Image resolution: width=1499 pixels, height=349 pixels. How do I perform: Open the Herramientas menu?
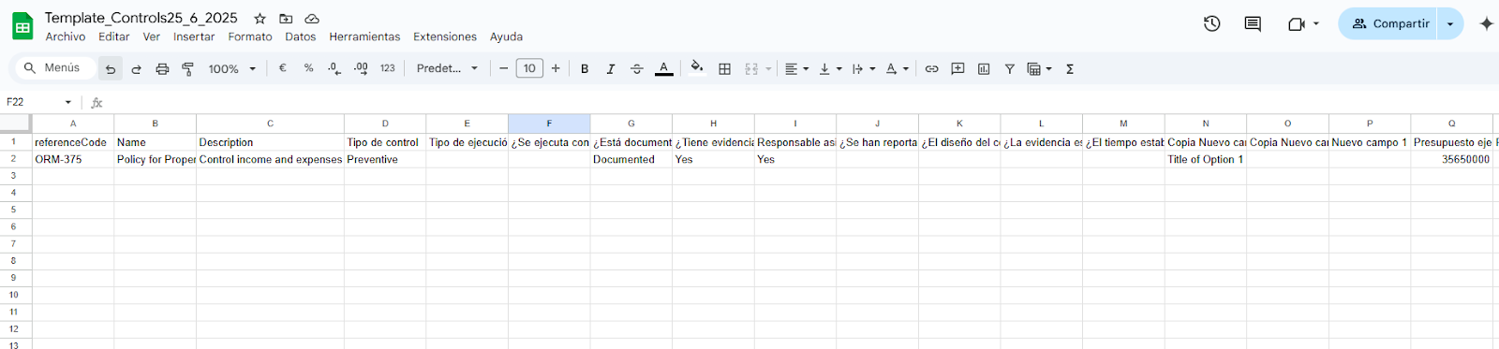click(364, 36)
